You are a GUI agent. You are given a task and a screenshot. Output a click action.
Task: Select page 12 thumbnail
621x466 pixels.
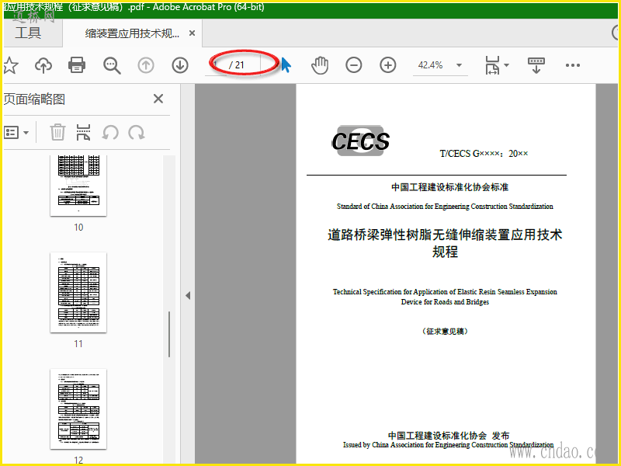click(x=78, y=409)
